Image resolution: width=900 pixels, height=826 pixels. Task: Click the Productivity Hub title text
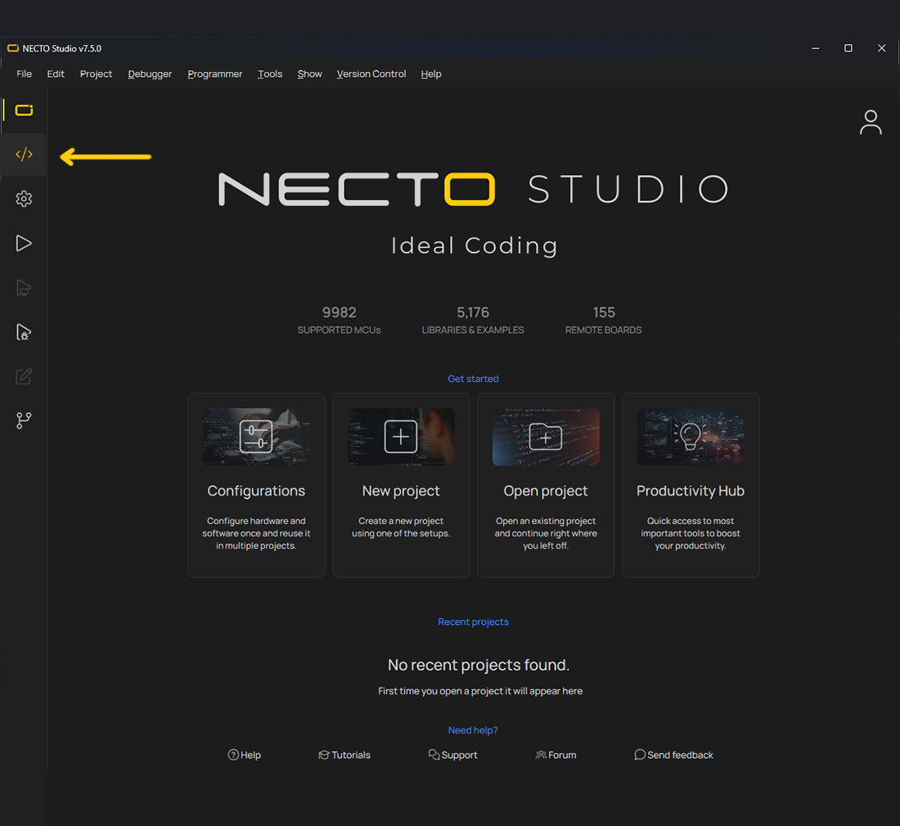point(691,491)
